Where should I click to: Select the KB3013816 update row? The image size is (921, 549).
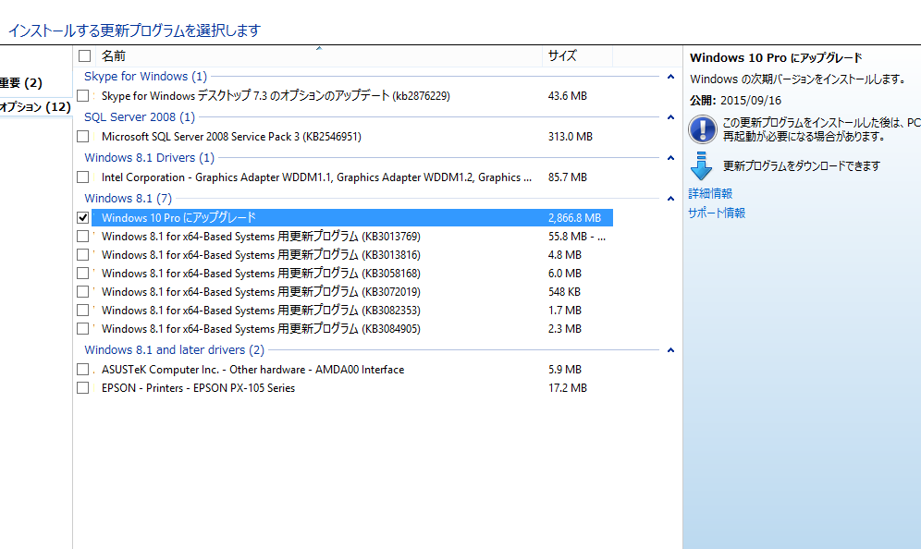tap(351, 254)
